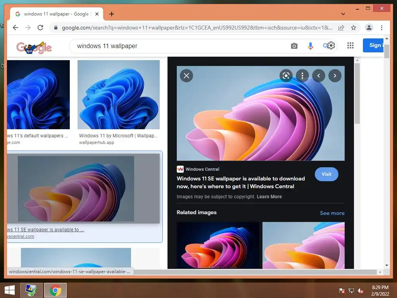The height and width of the screenshot is (298, 397).
Task: Open the light pastel bloom related image
Action: coord(303,245)
